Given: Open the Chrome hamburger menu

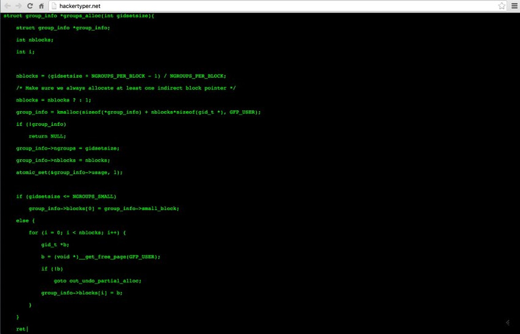Looking at the screenshot, I should pyautogui.click(x=514, y=6).
